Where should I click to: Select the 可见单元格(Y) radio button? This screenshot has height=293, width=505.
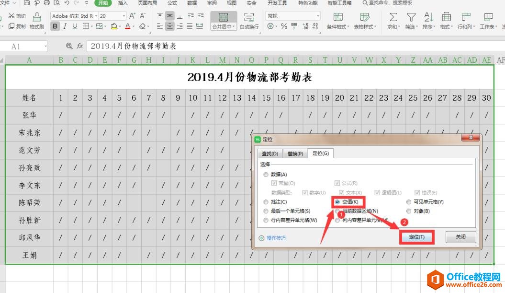point(409,202)
